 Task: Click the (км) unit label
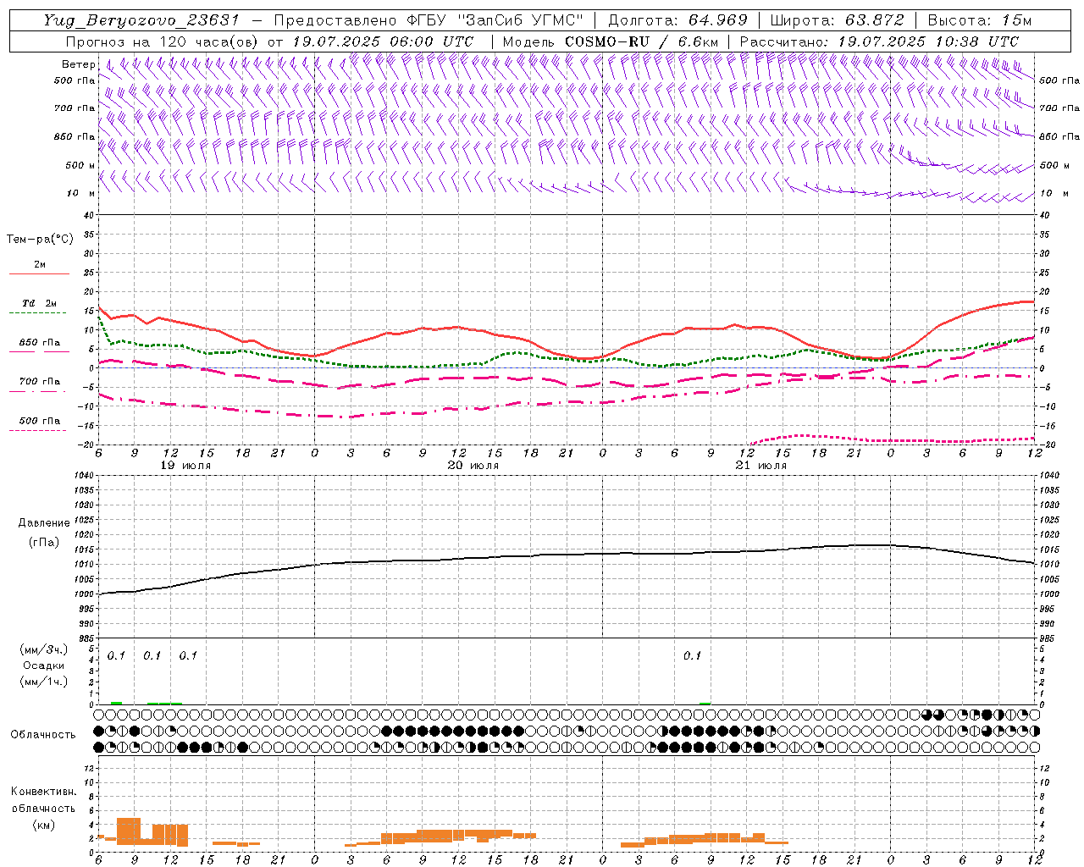[x=44, y=825]
